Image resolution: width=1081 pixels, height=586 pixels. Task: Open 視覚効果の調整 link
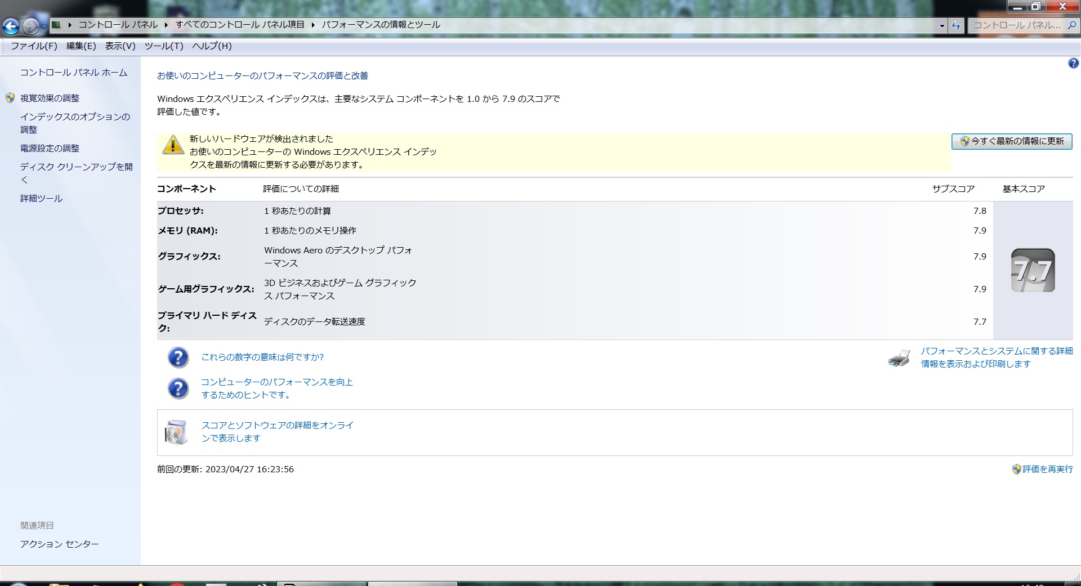[50, 98]
